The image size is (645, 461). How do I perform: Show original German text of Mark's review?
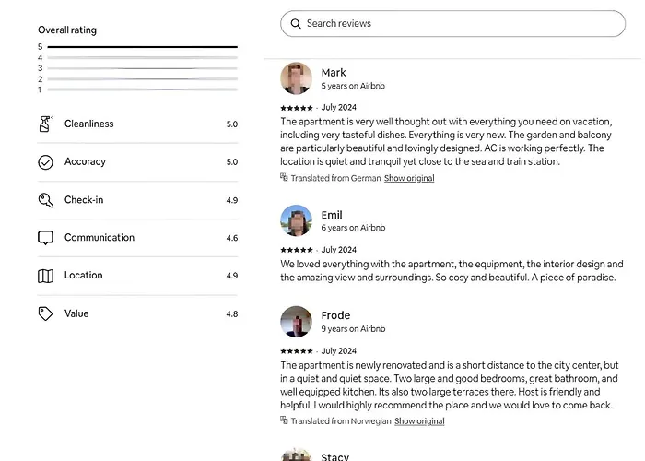coord(409,178)
